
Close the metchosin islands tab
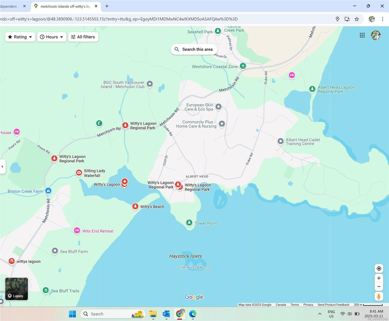[x=96, y=6]
